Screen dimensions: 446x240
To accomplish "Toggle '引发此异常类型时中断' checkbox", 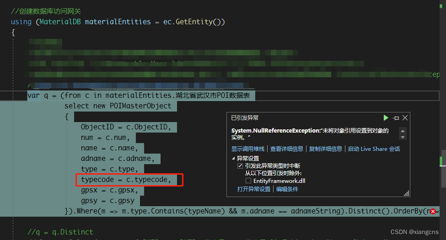I will [240, 166].
